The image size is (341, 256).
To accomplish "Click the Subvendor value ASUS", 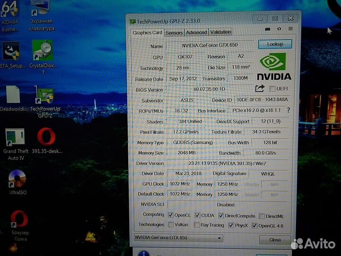I will click(x=187, y=100).
